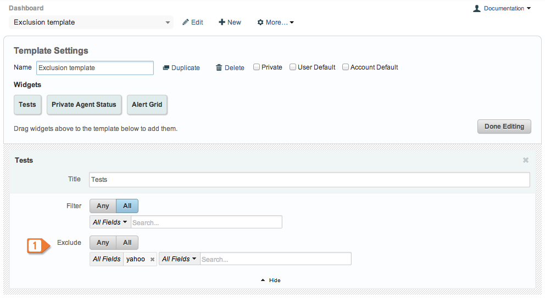This screenshot has width=545, height=298.
Task: Expand the Filter All Fields dropdown
Action: tap(110, 222)
